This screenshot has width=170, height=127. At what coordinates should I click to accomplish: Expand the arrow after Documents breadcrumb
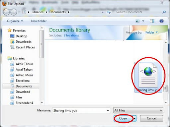pos(69,12)
